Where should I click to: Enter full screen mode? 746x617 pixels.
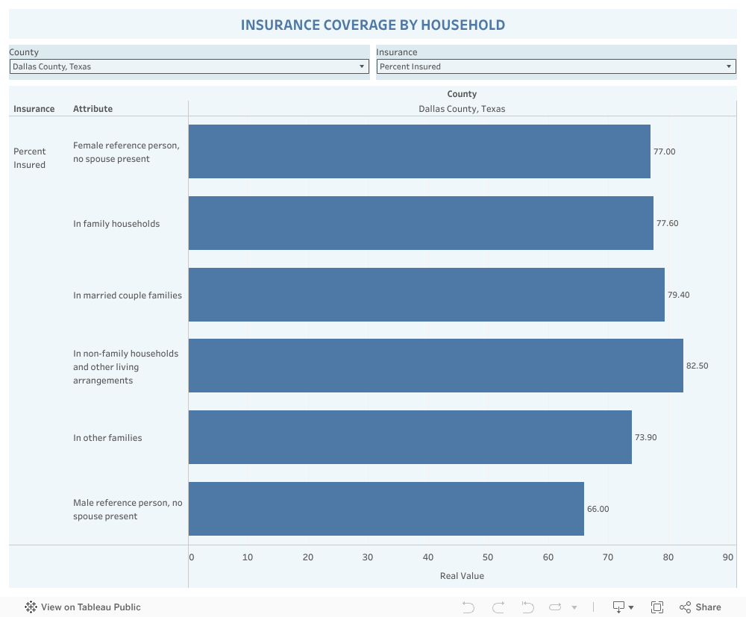coord(657,607)
